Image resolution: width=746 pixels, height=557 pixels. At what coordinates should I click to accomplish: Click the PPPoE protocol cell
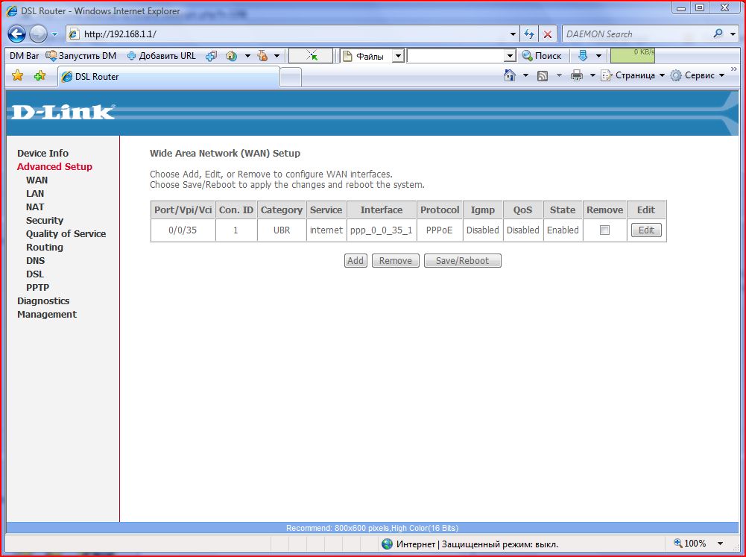coord(440,230)
